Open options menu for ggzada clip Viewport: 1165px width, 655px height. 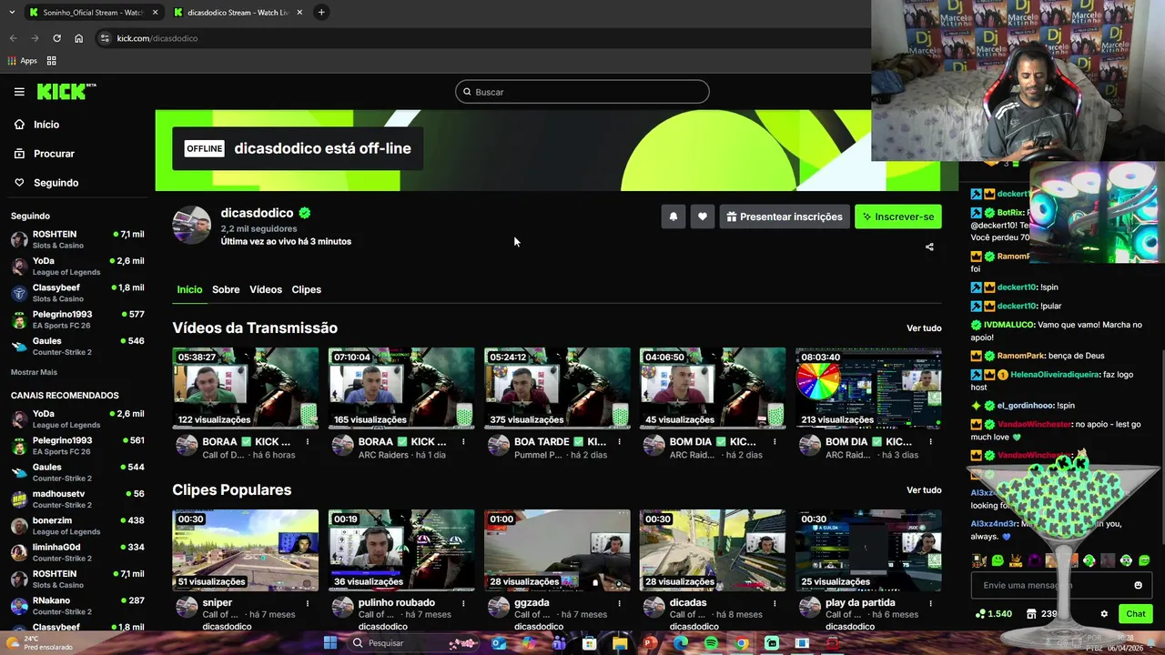pos(619,603)
